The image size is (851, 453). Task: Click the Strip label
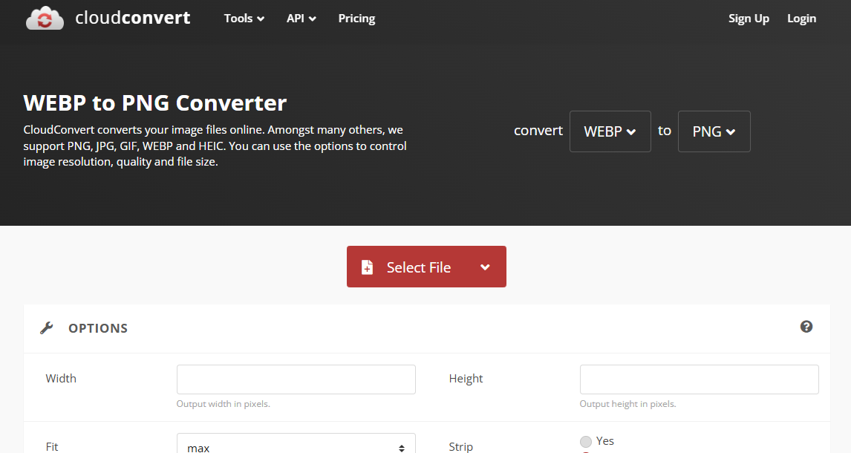point(461,446)
